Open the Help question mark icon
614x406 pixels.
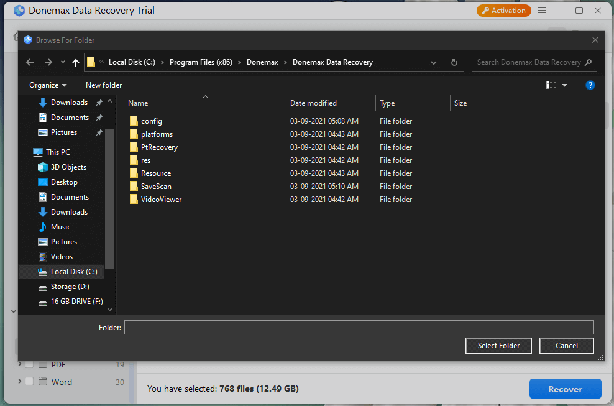[x=590, y=85]
